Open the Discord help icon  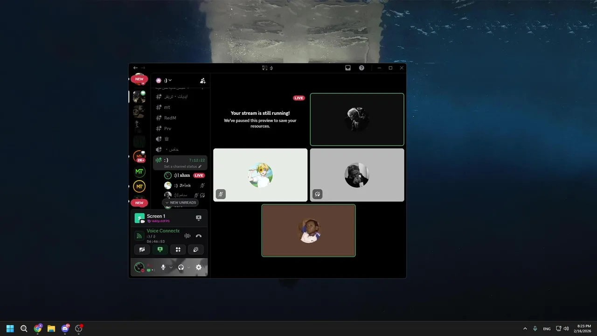pos(361,68)
